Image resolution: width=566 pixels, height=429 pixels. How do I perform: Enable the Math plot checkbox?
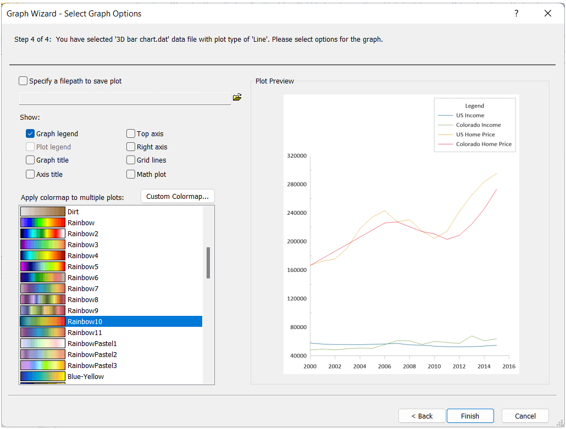[x=131, y=174]
